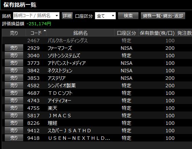
Task: Focus the 銘柄コード / 銘柄名 input field
Action: pyautogui.click(x=34, y=16)
